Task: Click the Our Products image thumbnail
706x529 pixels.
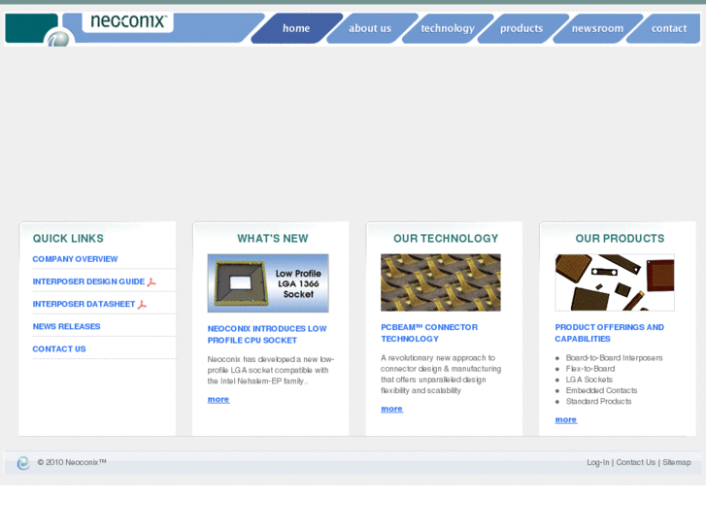Action: [615, 282]
